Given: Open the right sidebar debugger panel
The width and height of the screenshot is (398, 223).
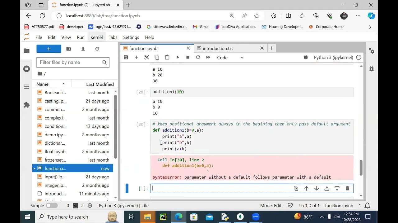Looking at the screenshot, I should click(x=372, y=69).
